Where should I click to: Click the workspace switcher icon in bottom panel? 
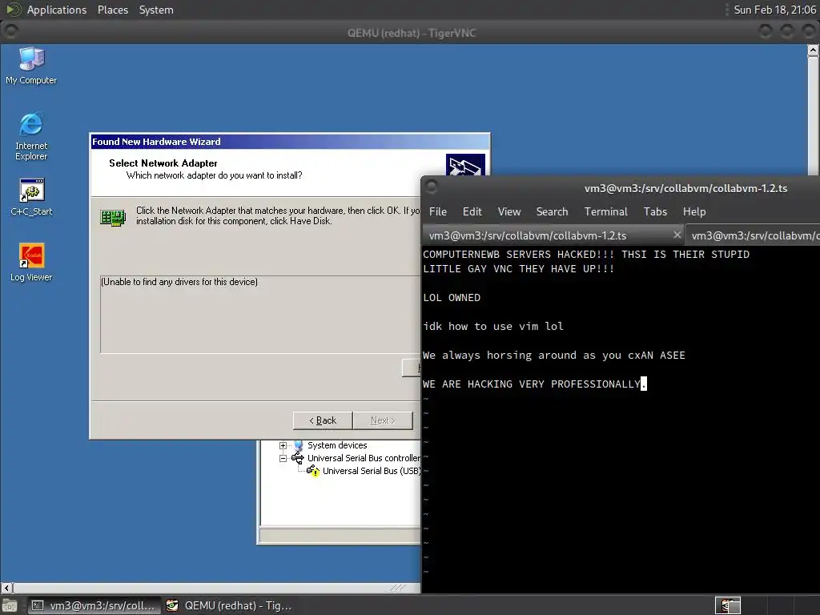coord(727,605)
